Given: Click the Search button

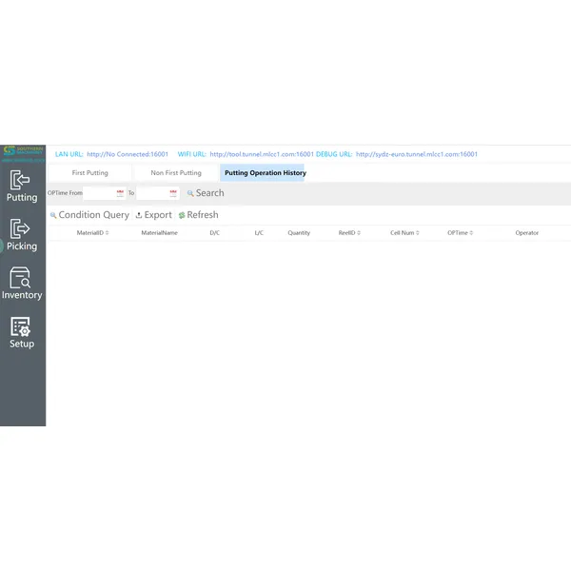Looking at the screenshot, I should (x=206, y=193).
